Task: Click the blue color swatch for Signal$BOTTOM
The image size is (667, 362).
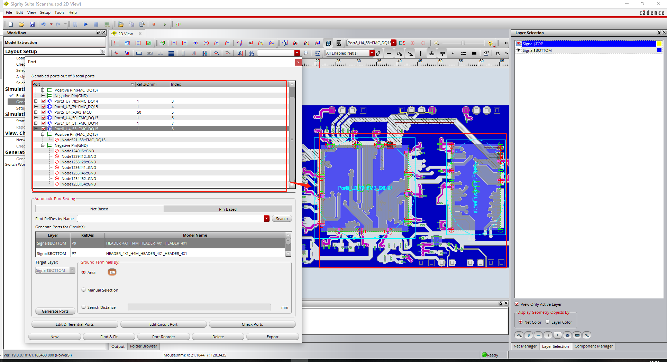Action: pos(660,50)
